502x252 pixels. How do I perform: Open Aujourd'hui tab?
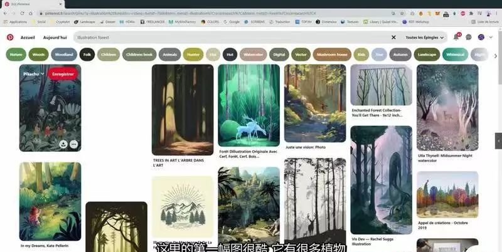coord(55,38)
